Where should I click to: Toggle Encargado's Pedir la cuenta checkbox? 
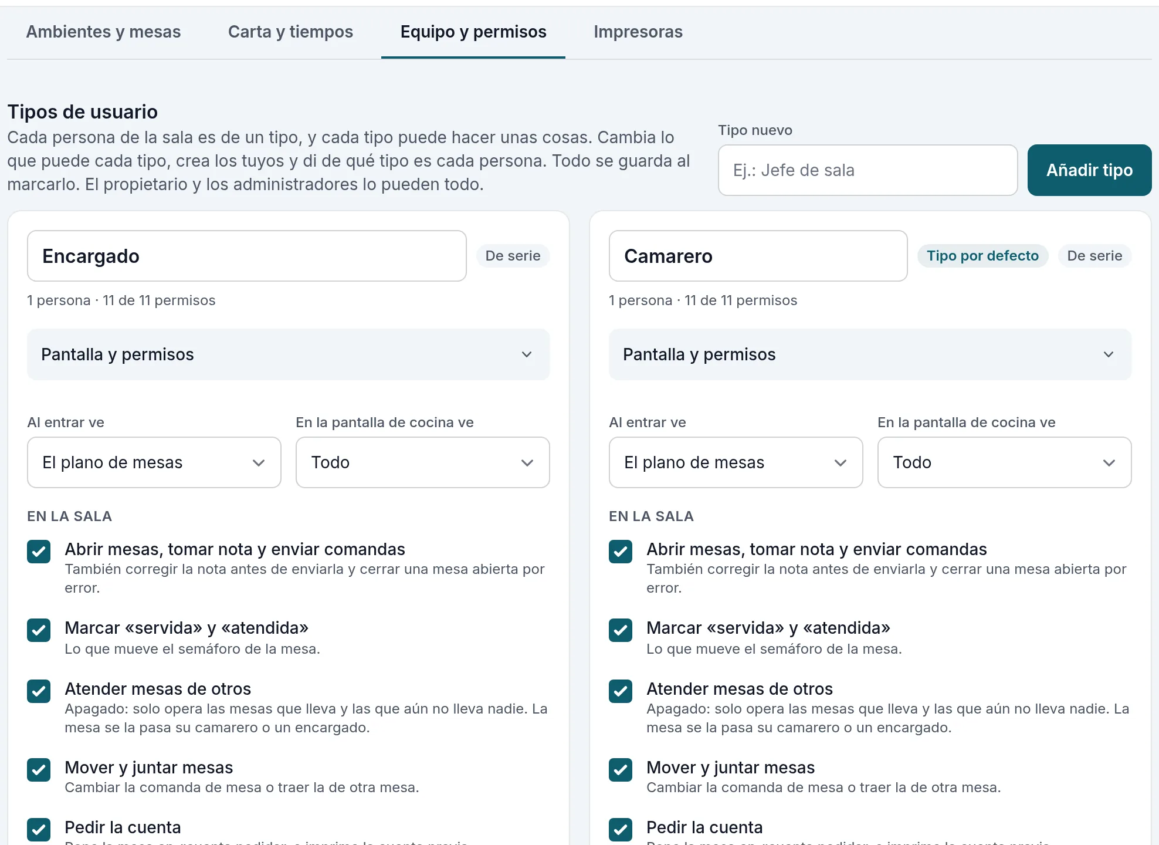tap(39, 830)
